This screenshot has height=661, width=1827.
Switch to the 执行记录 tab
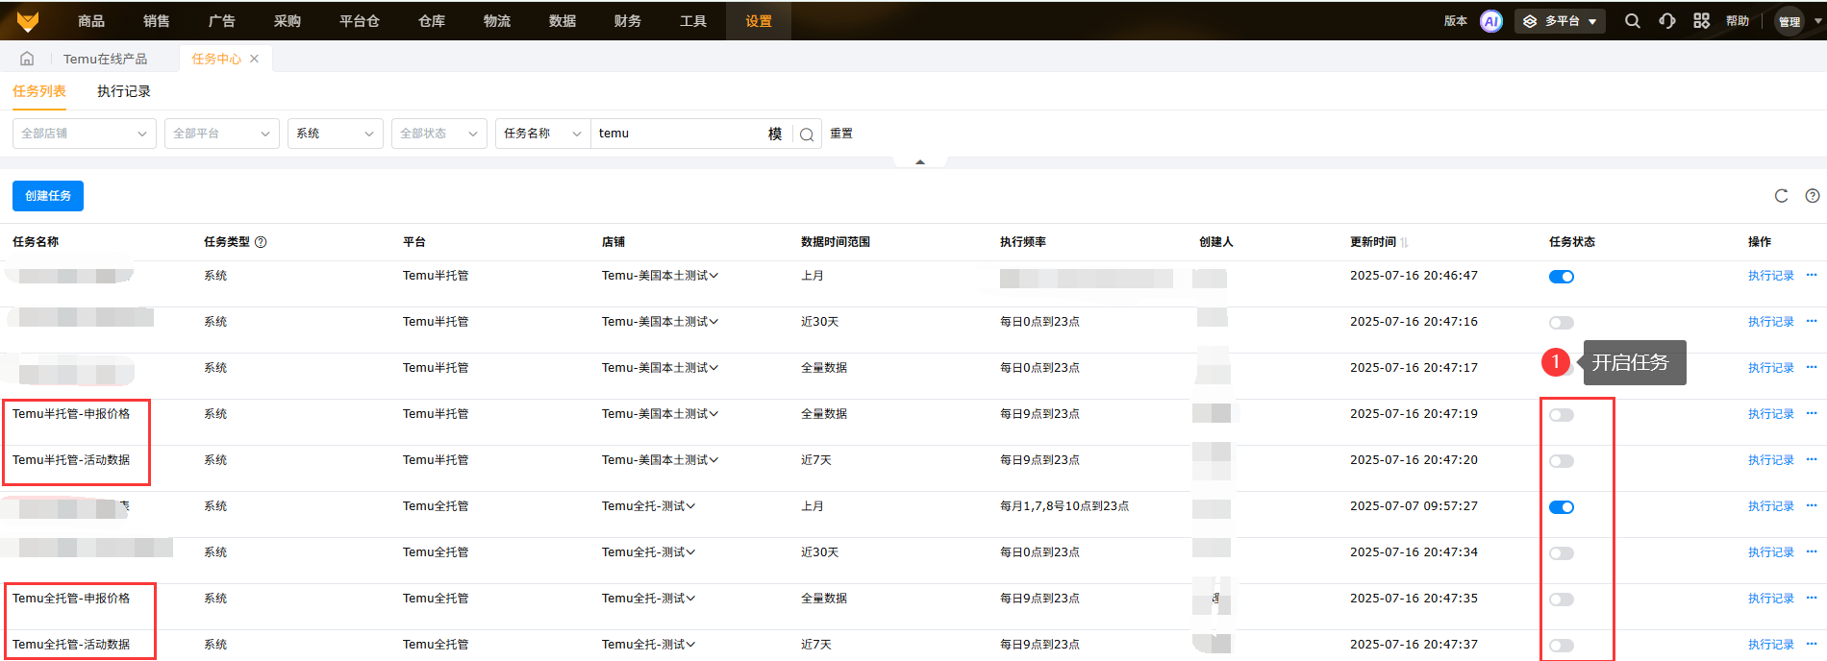(123, 91)
